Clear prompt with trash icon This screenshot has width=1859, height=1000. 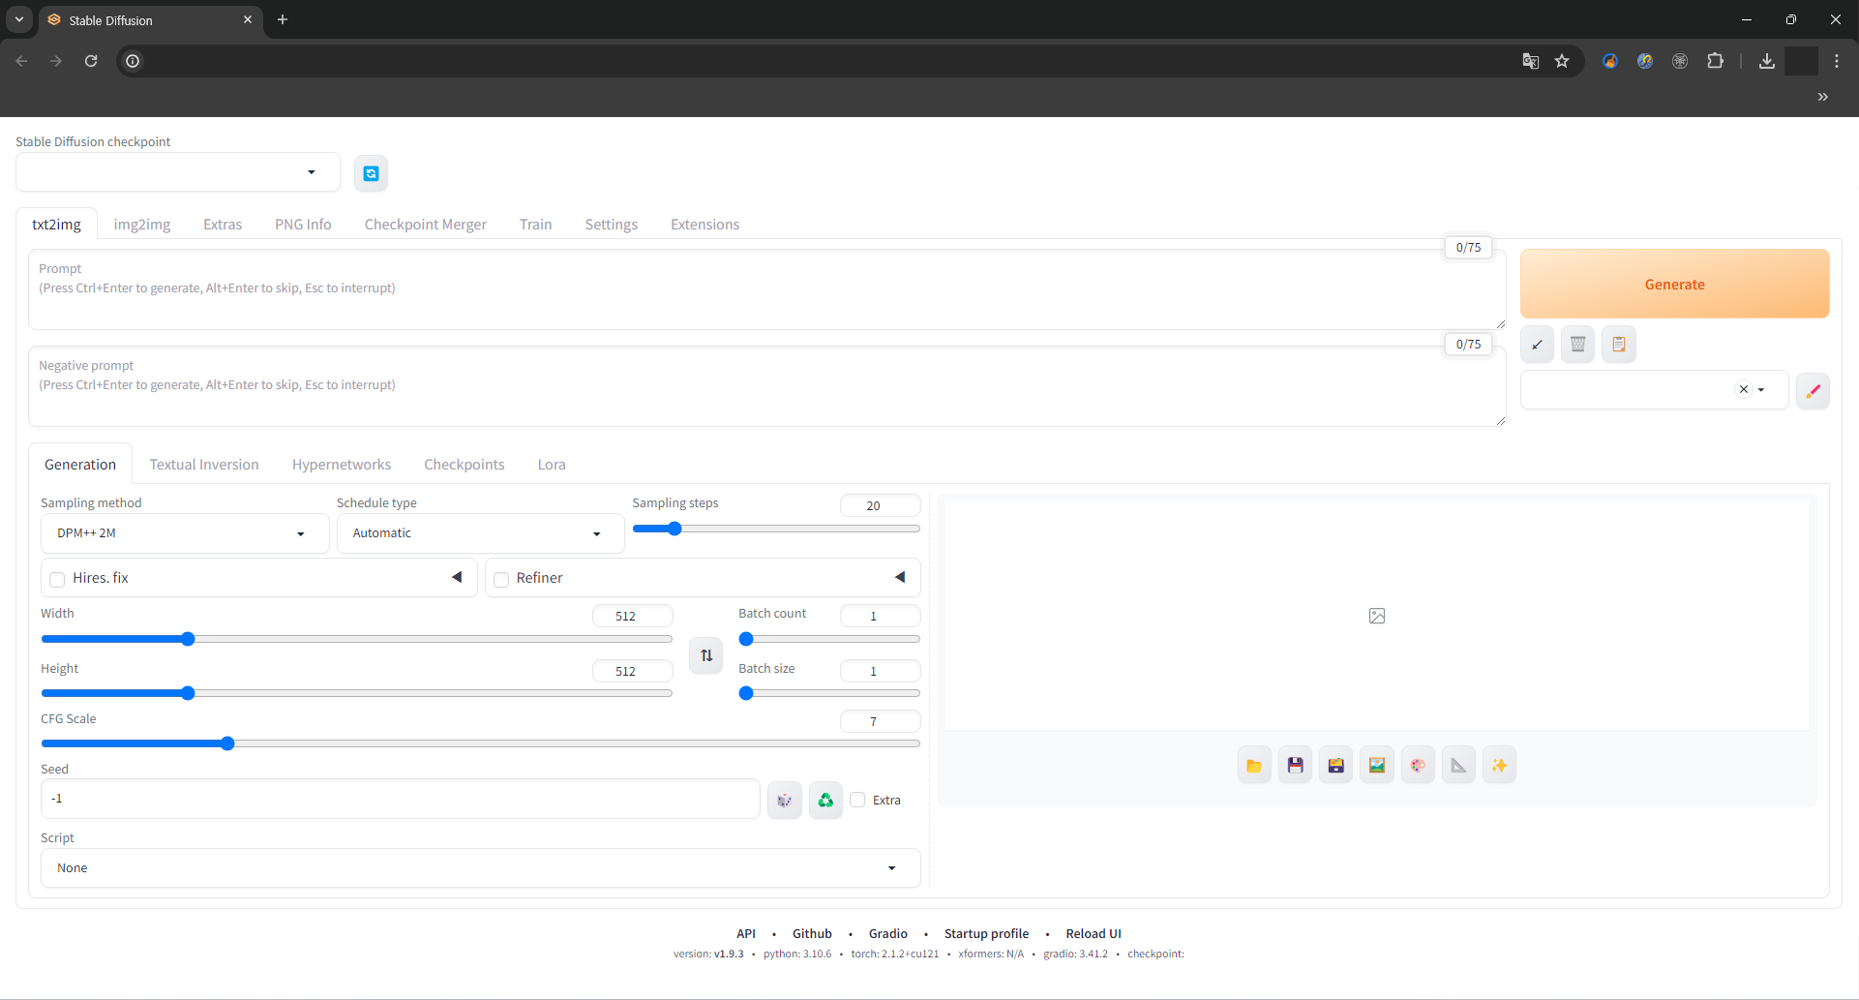pos(1577,345)
